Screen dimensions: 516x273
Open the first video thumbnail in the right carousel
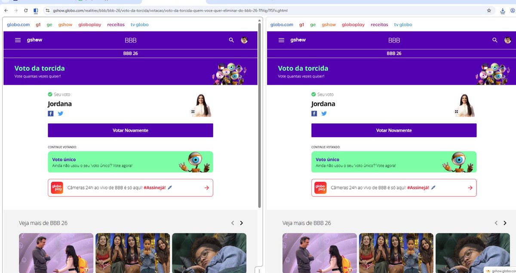319,253
